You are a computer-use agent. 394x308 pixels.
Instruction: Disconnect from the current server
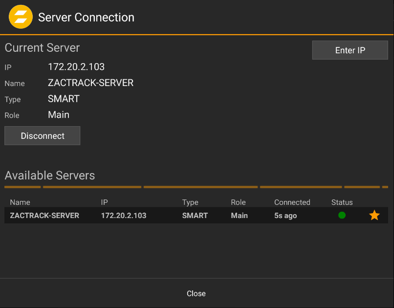click(42, 135)
